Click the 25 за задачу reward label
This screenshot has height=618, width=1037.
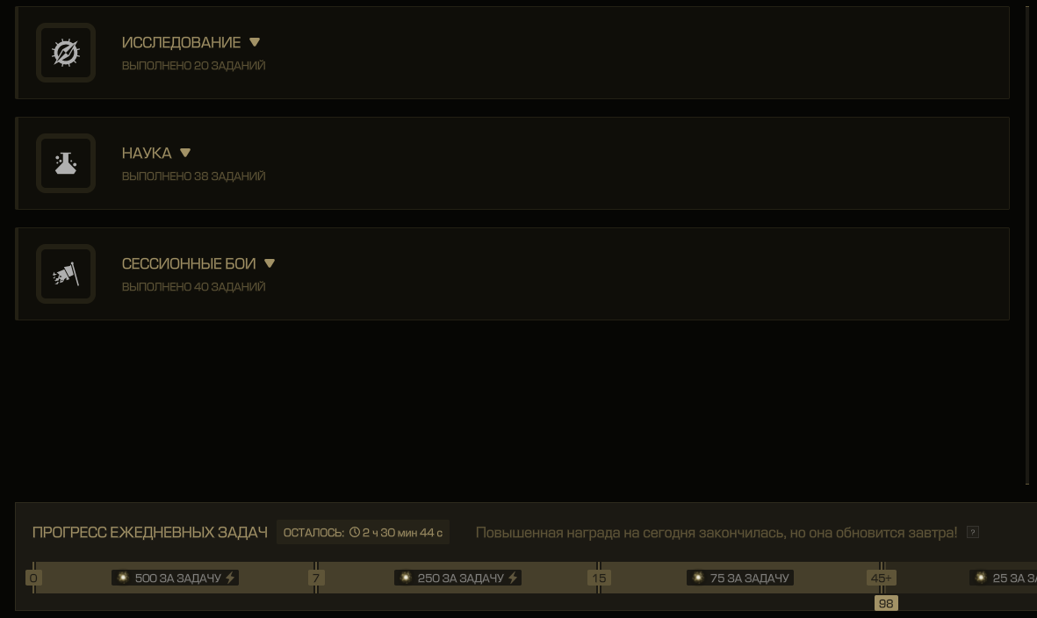(1004, 578)
